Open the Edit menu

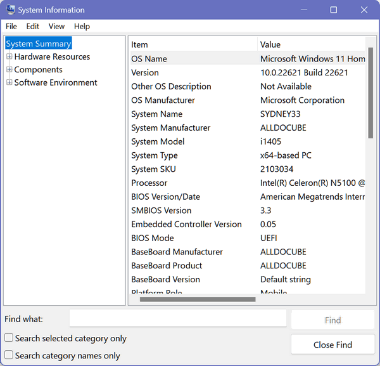coord(32,26)
